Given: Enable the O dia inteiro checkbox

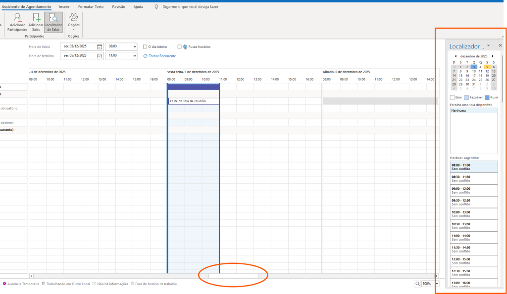Looking at the screenshot, I should tap(145, 46).
